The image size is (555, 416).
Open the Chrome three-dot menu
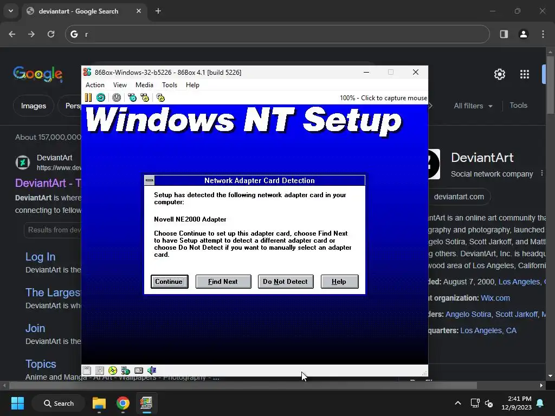tap(543, 34)
